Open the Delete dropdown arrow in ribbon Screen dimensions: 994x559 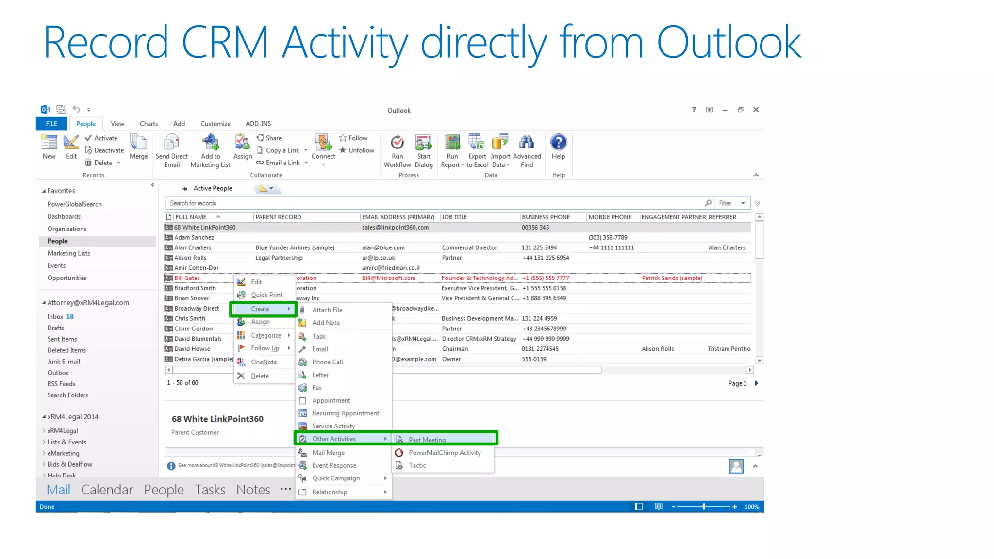[118, 163]
